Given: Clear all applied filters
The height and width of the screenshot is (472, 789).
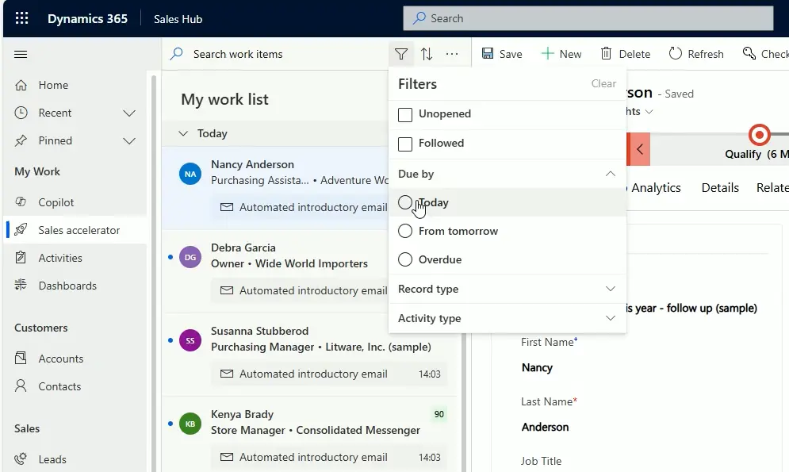Looking at the screenshot, I should 603,83.
